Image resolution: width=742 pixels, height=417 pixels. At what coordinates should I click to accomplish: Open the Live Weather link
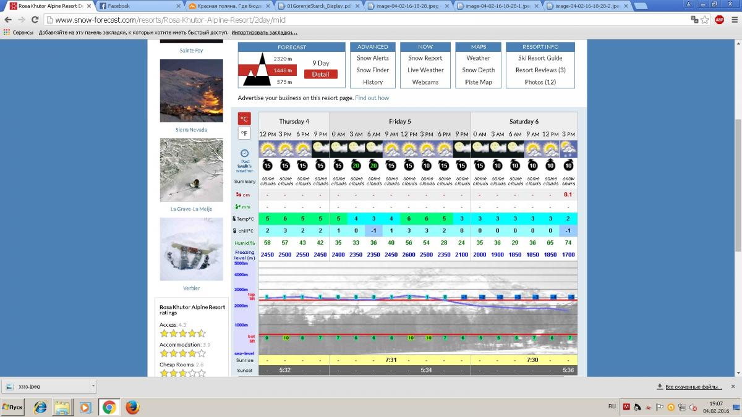[425, 70]
